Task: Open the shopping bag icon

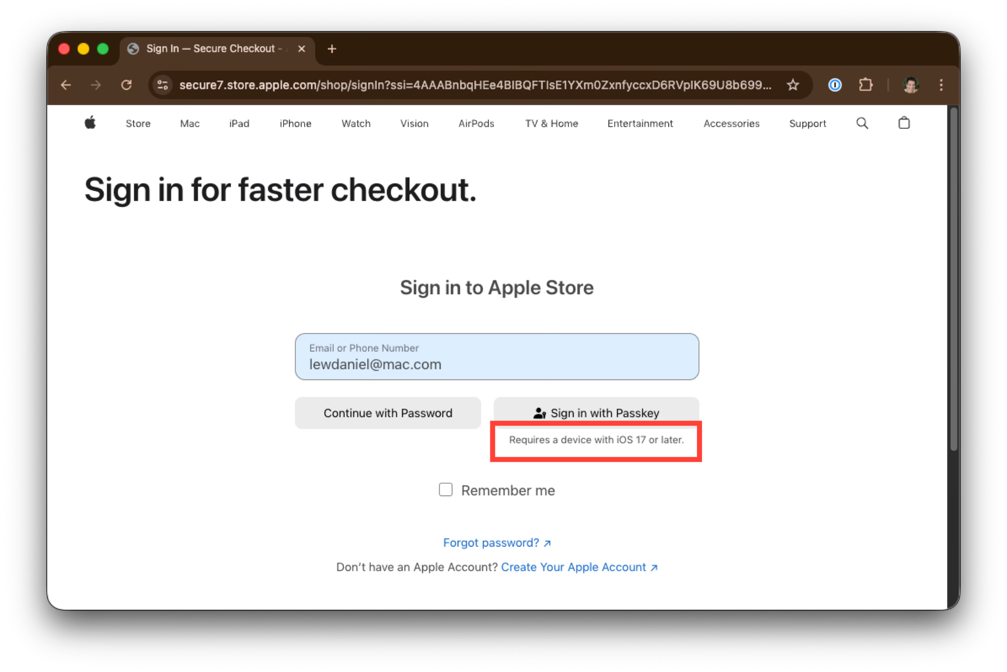Action: coord(904,123)
